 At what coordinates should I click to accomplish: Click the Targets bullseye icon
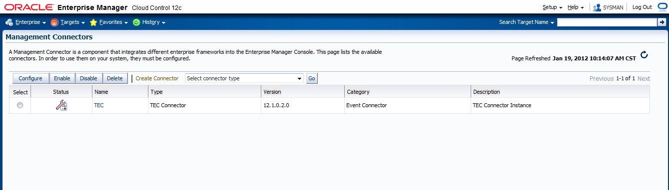[54, 22]
